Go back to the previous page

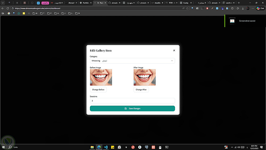[x=3, y=8]
